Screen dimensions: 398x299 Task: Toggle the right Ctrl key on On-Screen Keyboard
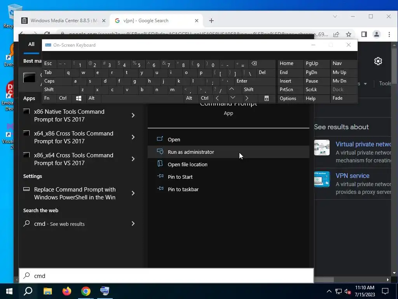tap(206, 98)
